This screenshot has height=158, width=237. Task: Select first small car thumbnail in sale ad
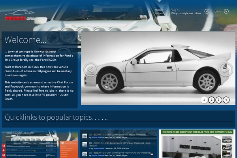pyautogui.click(x=227, y=139)
